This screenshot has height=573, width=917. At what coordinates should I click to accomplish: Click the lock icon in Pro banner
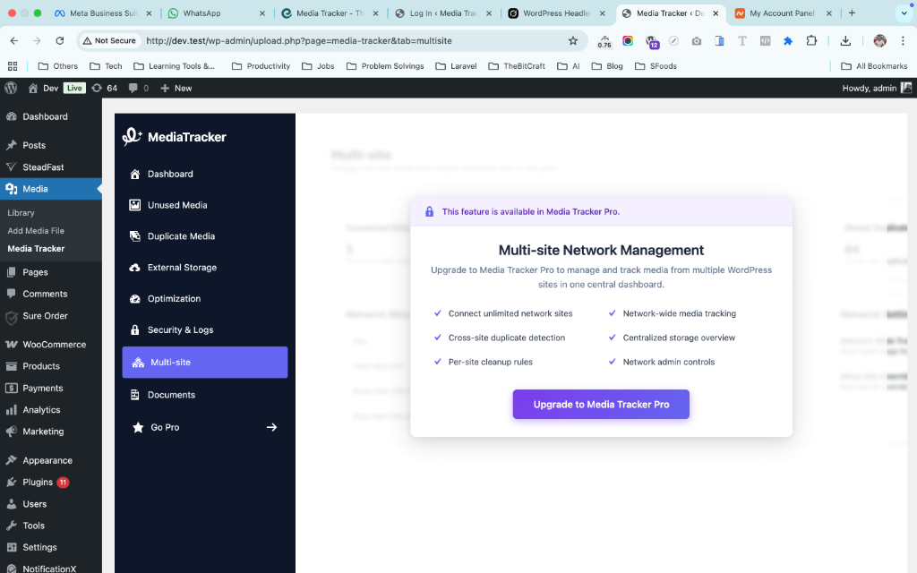click(429, 211)
